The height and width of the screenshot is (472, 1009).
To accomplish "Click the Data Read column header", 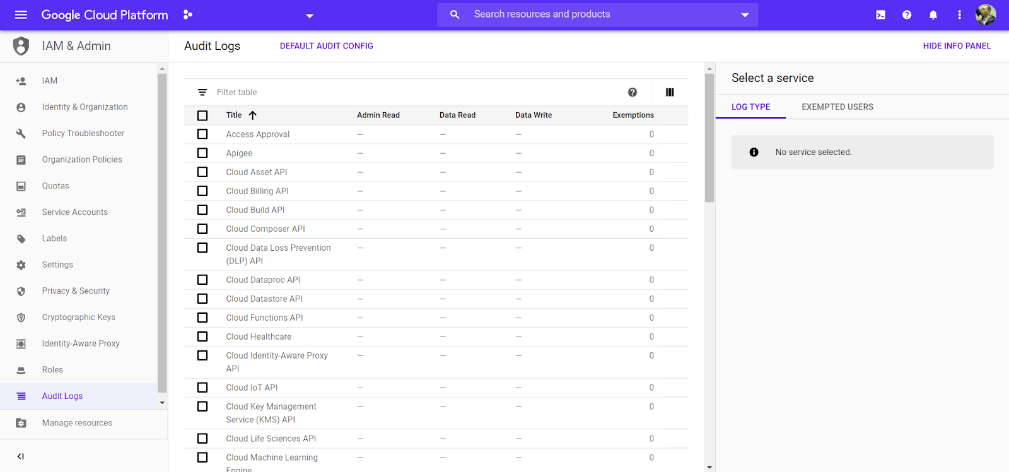I will pos(457,115).
